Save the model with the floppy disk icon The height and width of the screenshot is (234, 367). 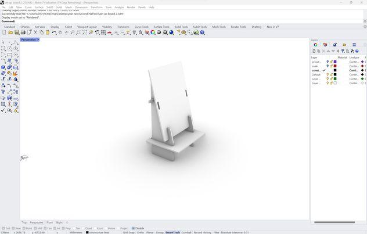17,33
